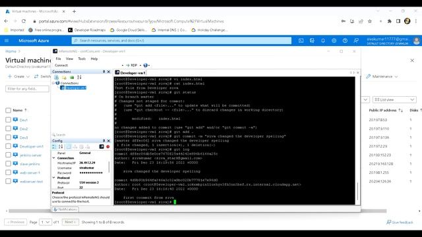The height and width of the screenshot is (237, 422).
Task: Collapse the Connection section in Config
Action: [x=54, y=158]
